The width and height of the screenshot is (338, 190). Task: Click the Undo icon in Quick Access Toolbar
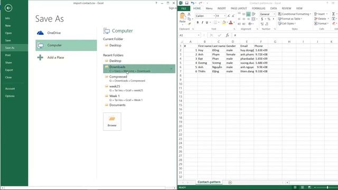(192, 3)
